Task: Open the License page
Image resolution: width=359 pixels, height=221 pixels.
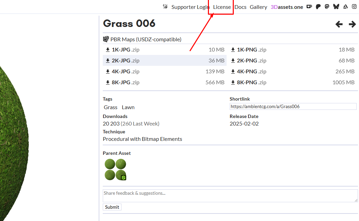Action: [x=222, y=7]
